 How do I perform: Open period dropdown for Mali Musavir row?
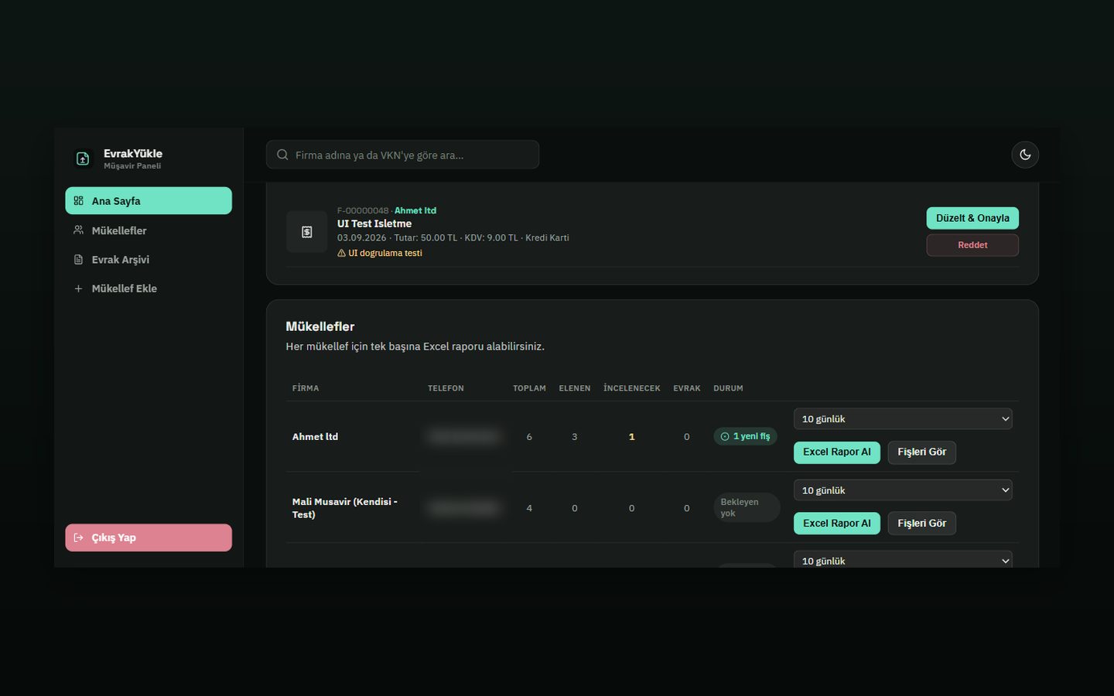pyautogui.click(x=903, y=490)
